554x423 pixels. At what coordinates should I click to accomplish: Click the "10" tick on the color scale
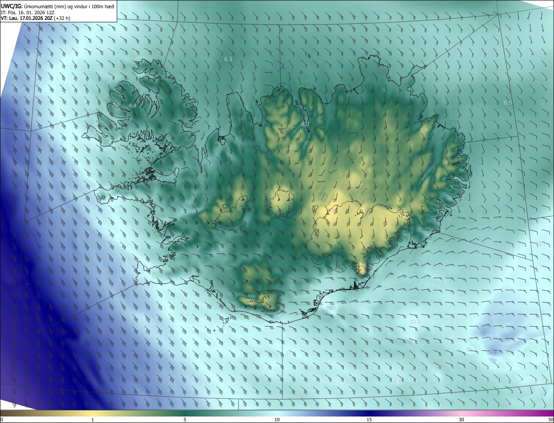tap(277, 420)
